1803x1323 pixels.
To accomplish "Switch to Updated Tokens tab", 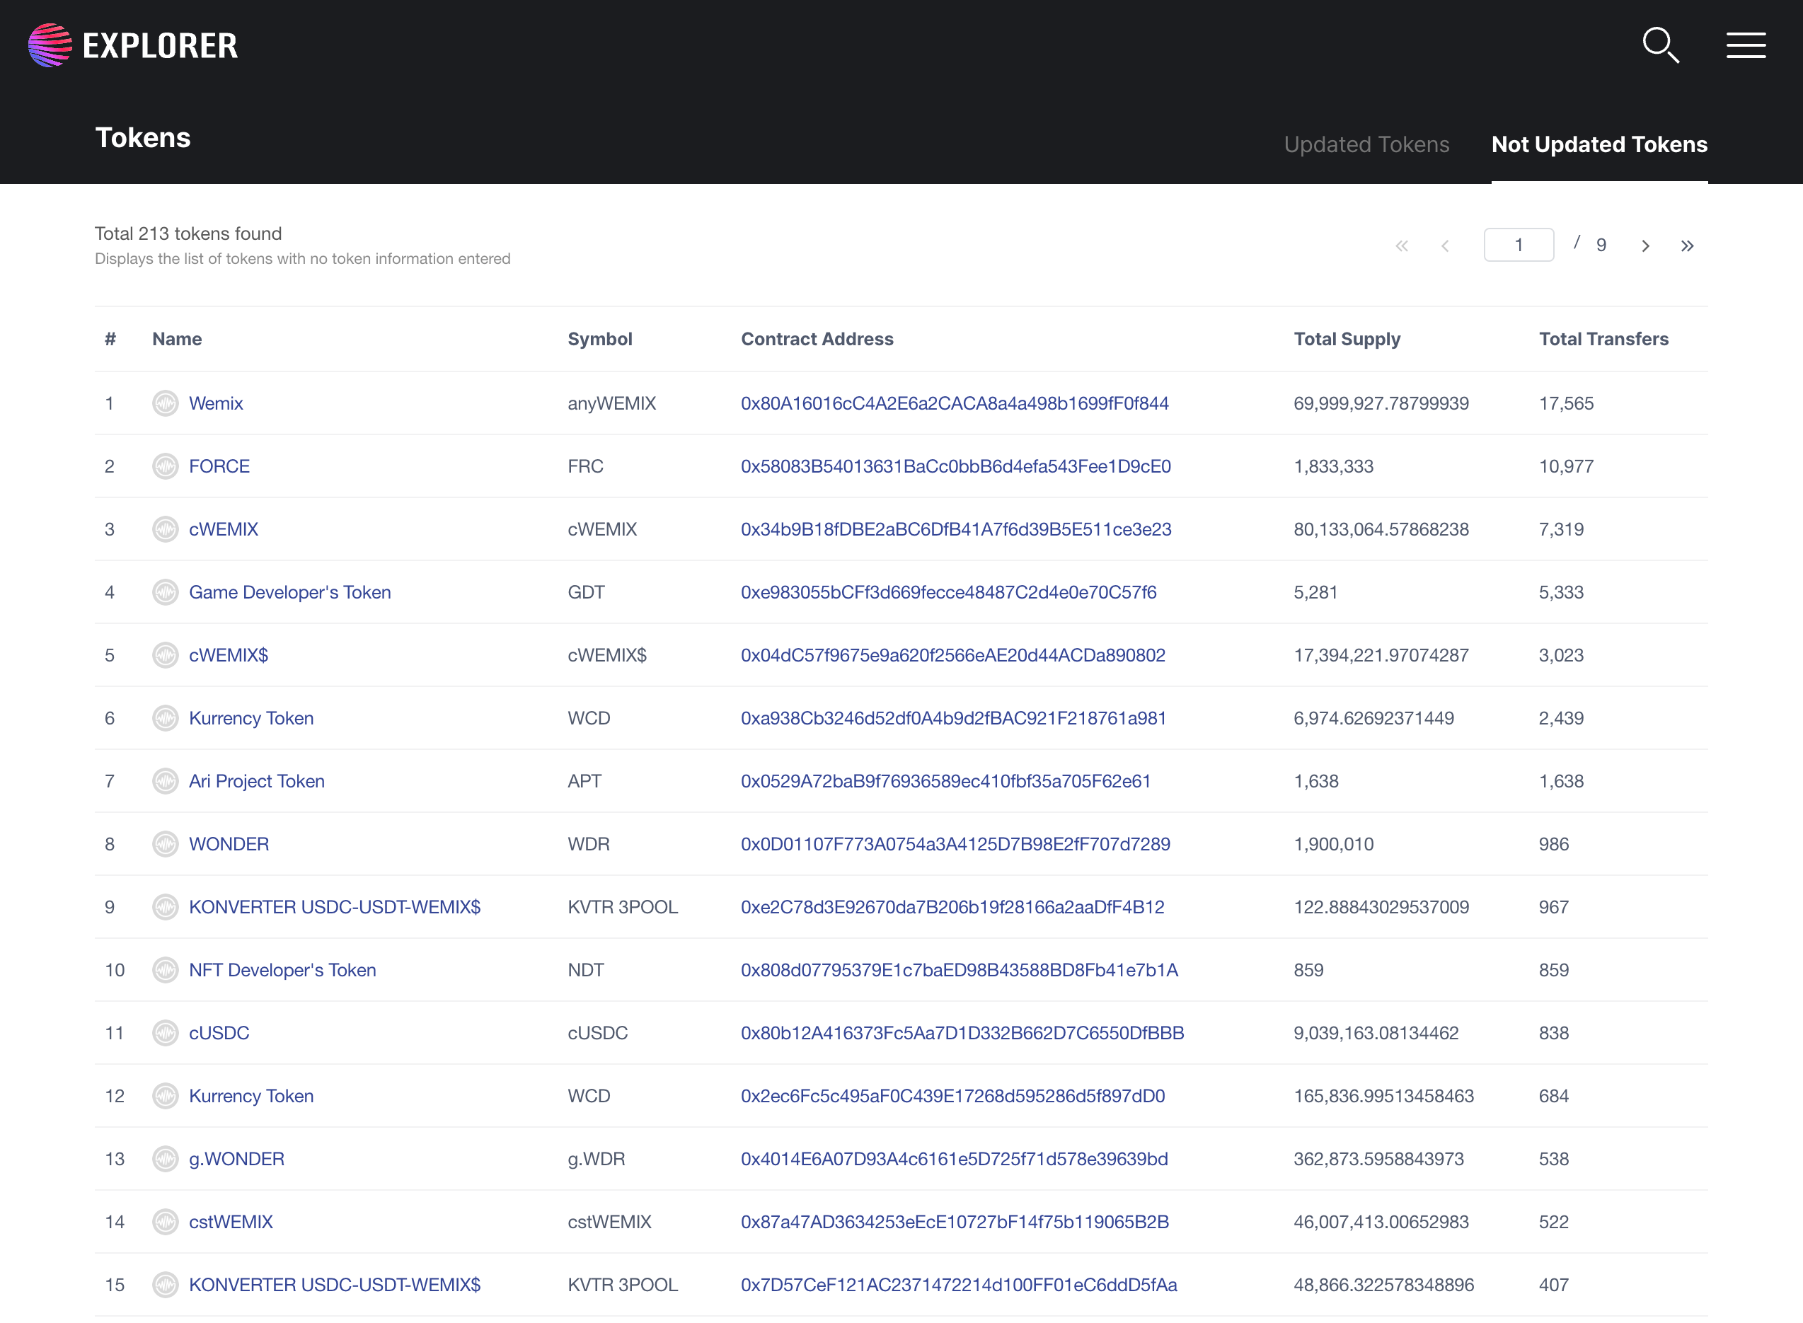I will [1366, 144].
